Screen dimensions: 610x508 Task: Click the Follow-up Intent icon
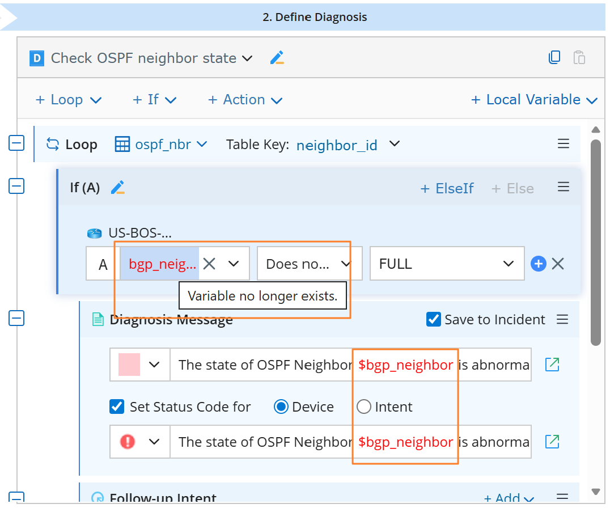(98, 497)
